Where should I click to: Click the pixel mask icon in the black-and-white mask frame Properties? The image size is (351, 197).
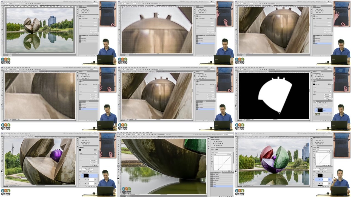click(x=329, y=84)
